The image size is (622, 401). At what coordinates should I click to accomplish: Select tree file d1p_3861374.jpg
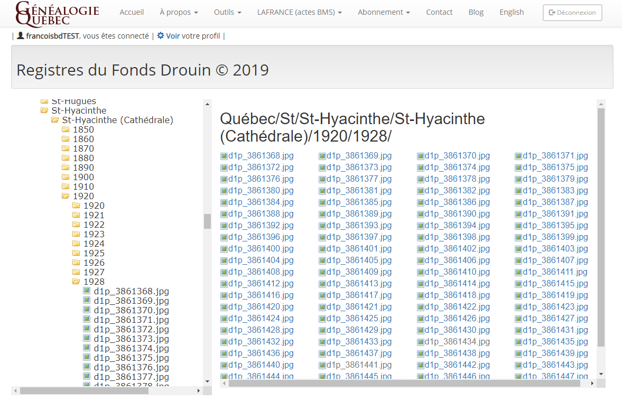[x=131, y=348]
